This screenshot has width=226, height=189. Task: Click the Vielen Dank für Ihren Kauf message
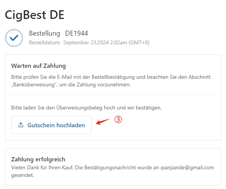(42, 168)
